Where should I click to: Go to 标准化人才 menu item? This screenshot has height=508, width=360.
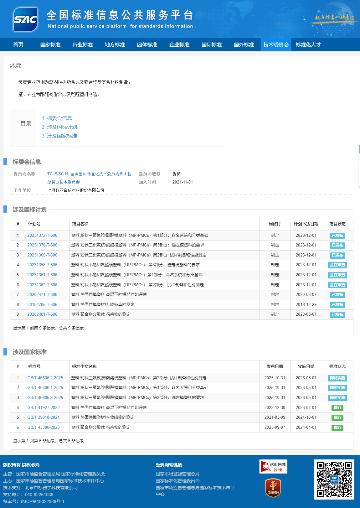point(308,45)
